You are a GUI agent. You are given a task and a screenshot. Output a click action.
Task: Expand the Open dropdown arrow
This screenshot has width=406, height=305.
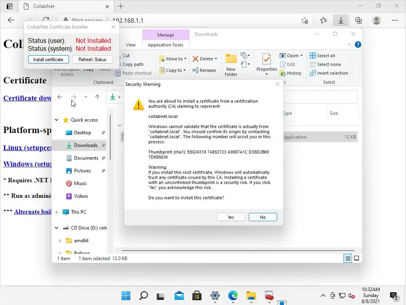301,56
